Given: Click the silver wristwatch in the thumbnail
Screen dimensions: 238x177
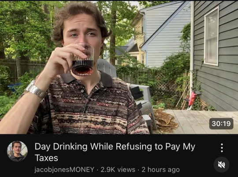Looking at the screenshot, I should [35, 89].
